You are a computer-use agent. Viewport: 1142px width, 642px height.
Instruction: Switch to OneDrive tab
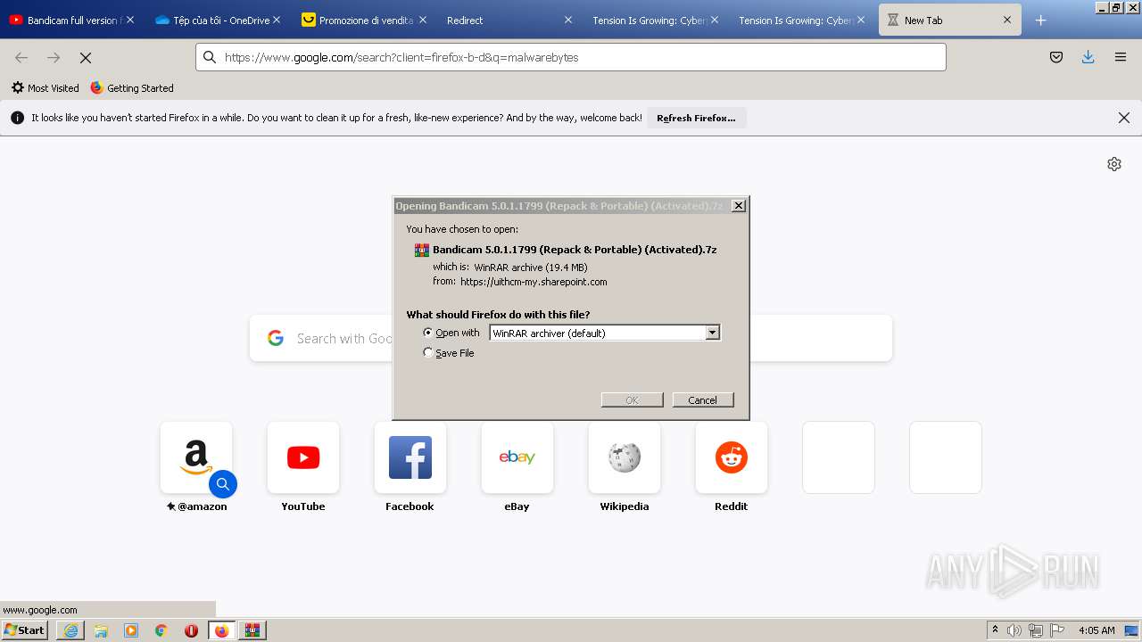(x=217, y=20)
